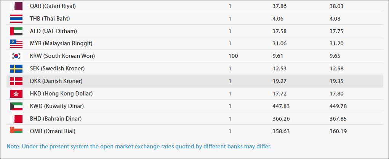Click the Bahrain flag icon
The height and width of the screenshot is (159, 389).
point(16,119)
